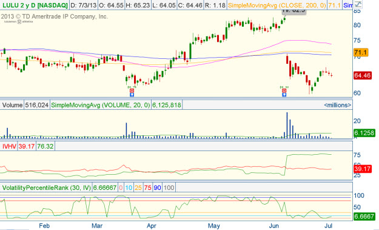This screenshot has height=230, width=379.
Task: Click the <millions> volume units label
Action: tap(337, 105)
